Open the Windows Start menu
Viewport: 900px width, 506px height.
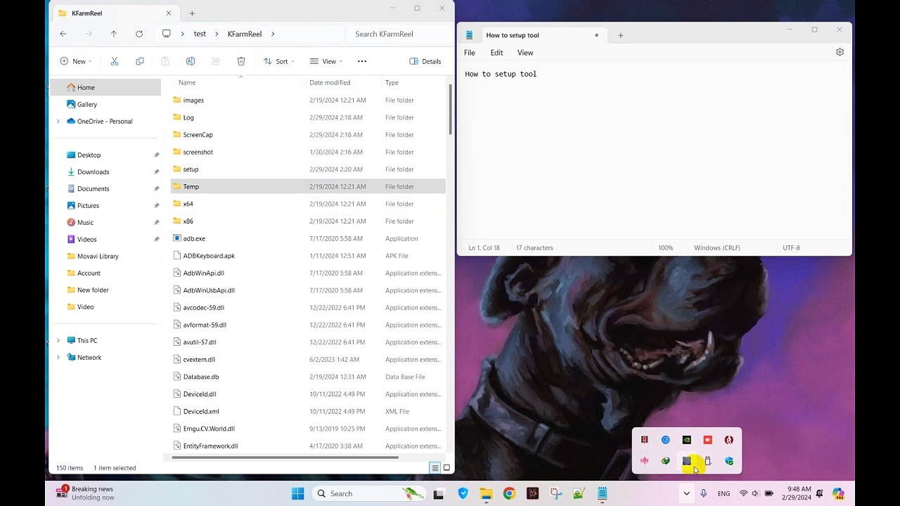(x=298, y=493)
